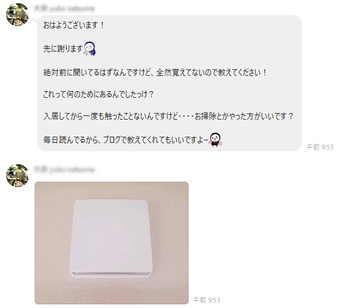Click the cheering pom-pom emoji ending the message

click(x=215, y=140)
